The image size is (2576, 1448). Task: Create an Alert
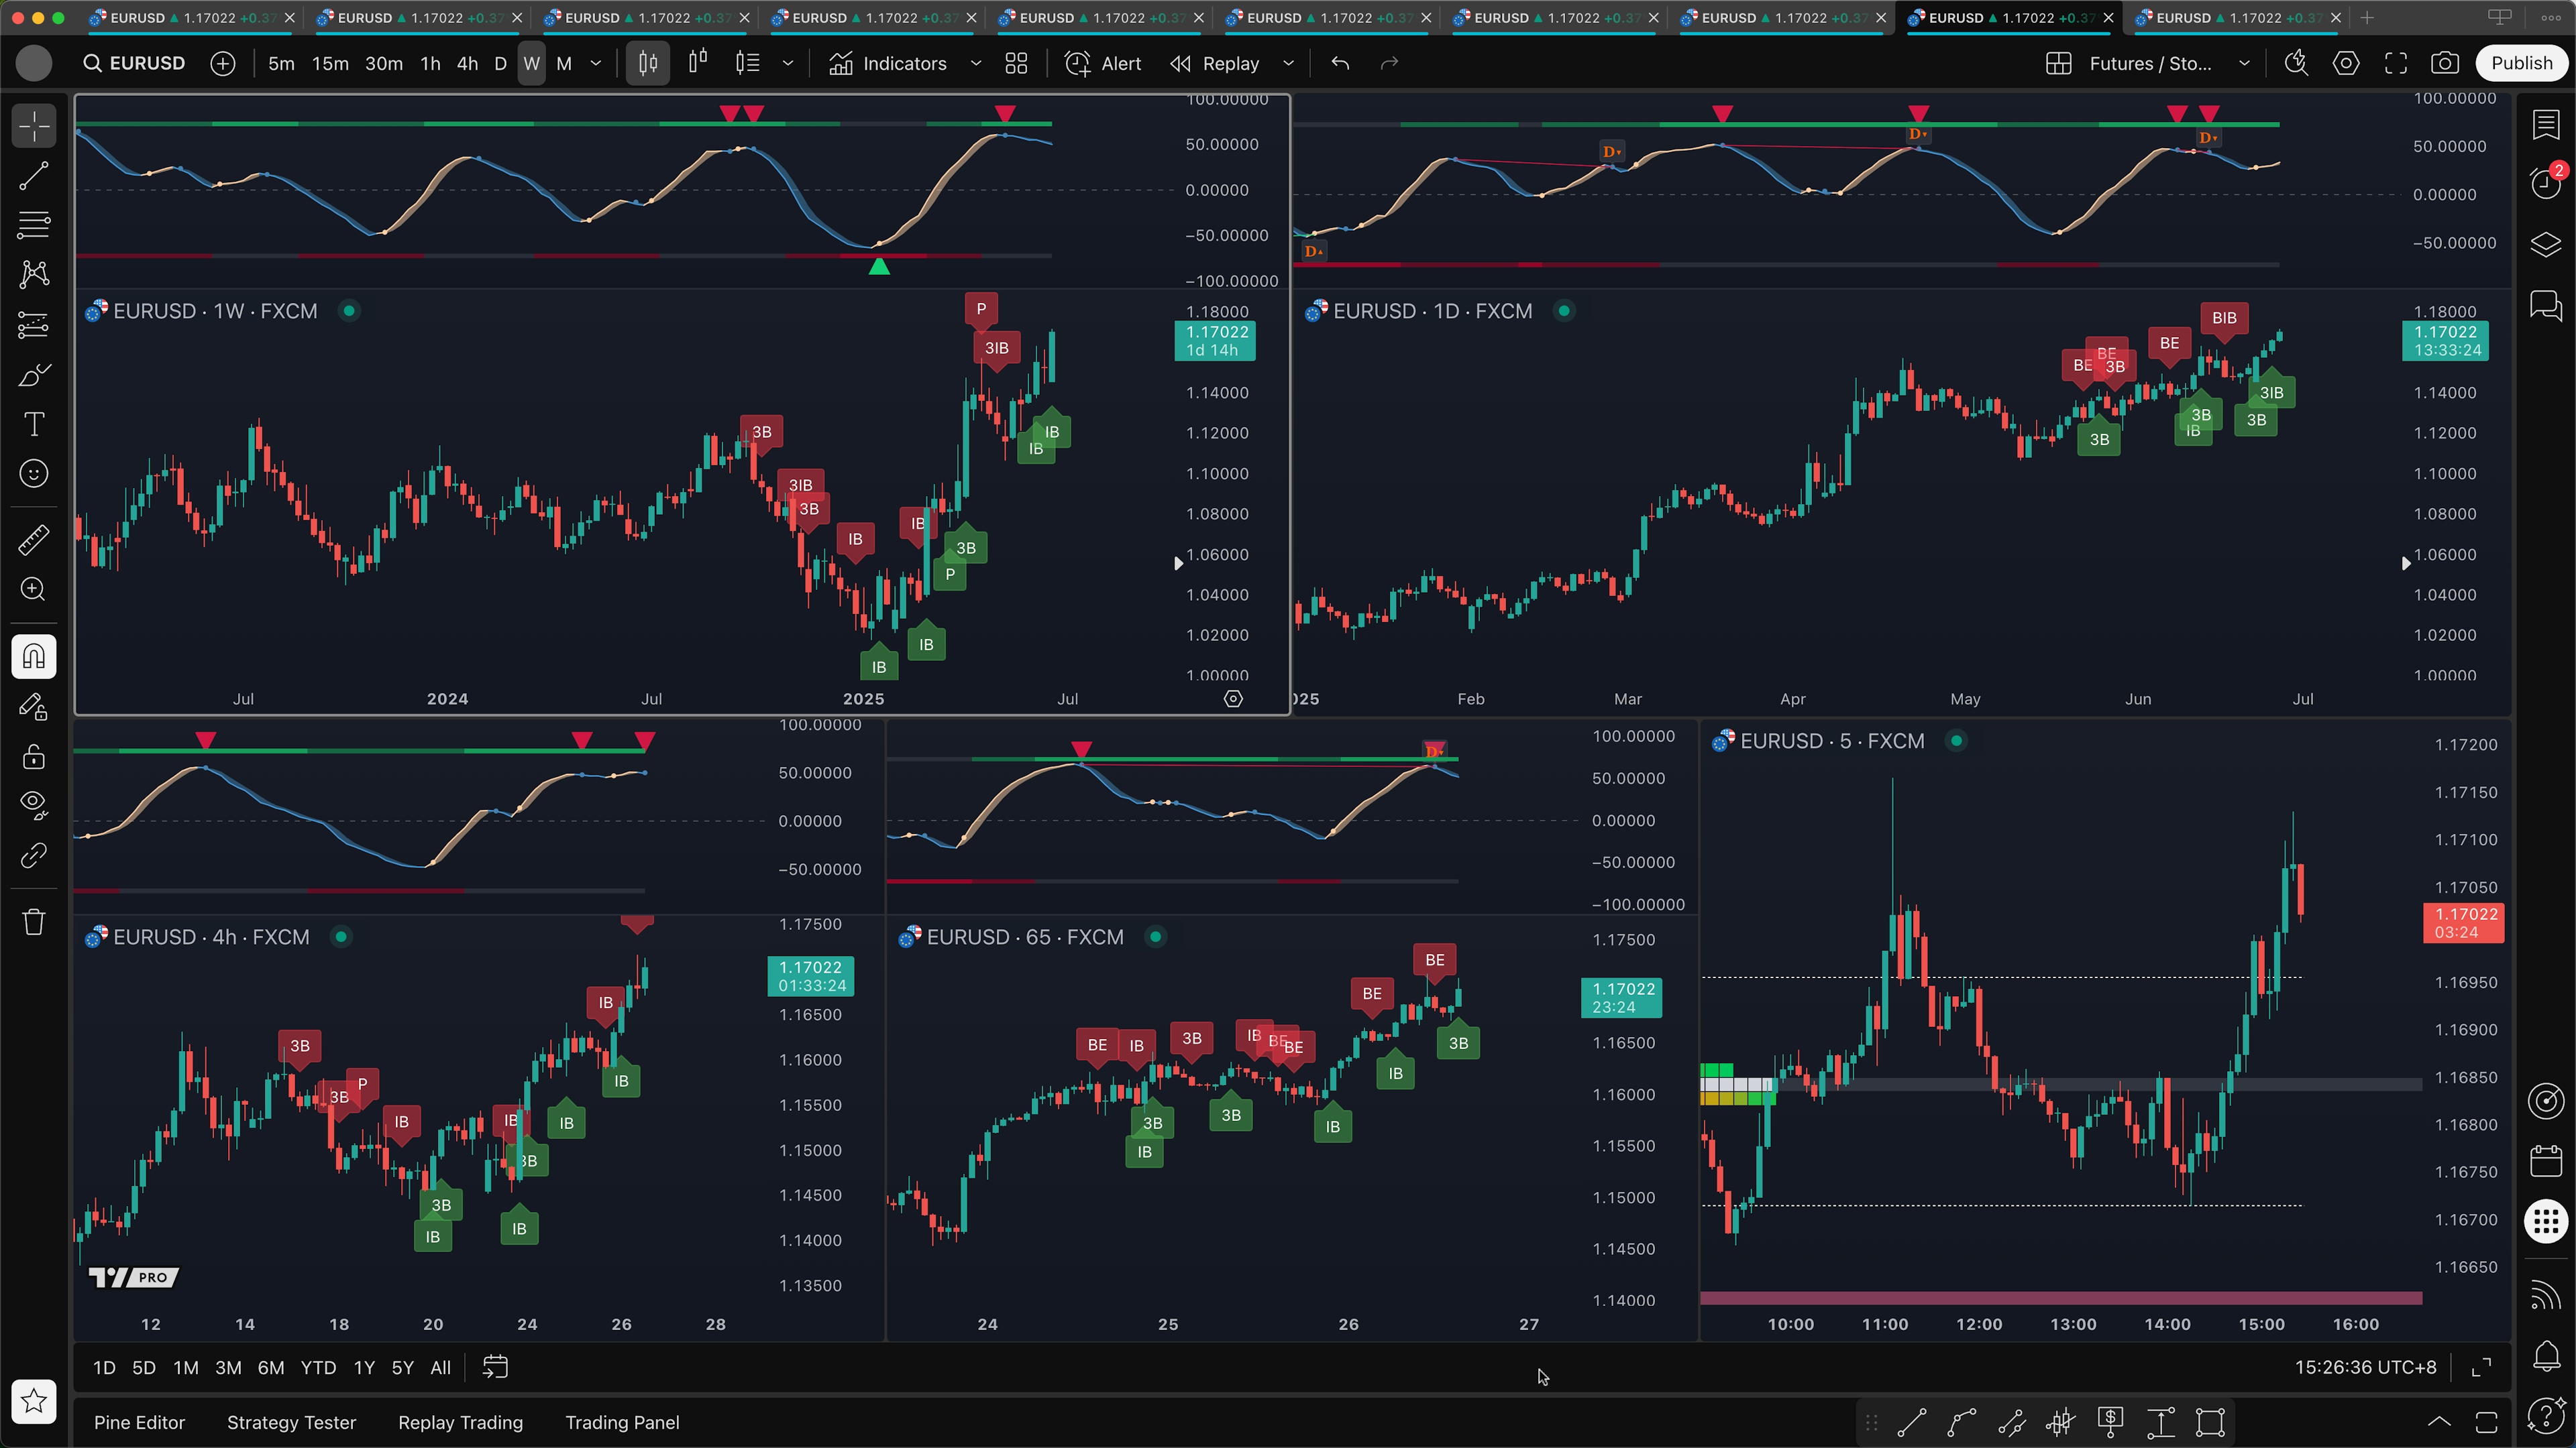click(1103, 63)
